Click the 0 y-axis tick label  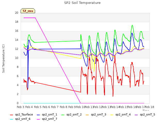(18, 103)
